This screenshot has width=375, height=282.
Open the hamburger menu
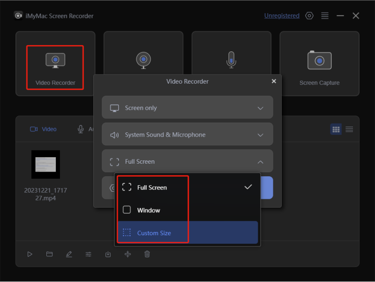(x=325, y=15)
